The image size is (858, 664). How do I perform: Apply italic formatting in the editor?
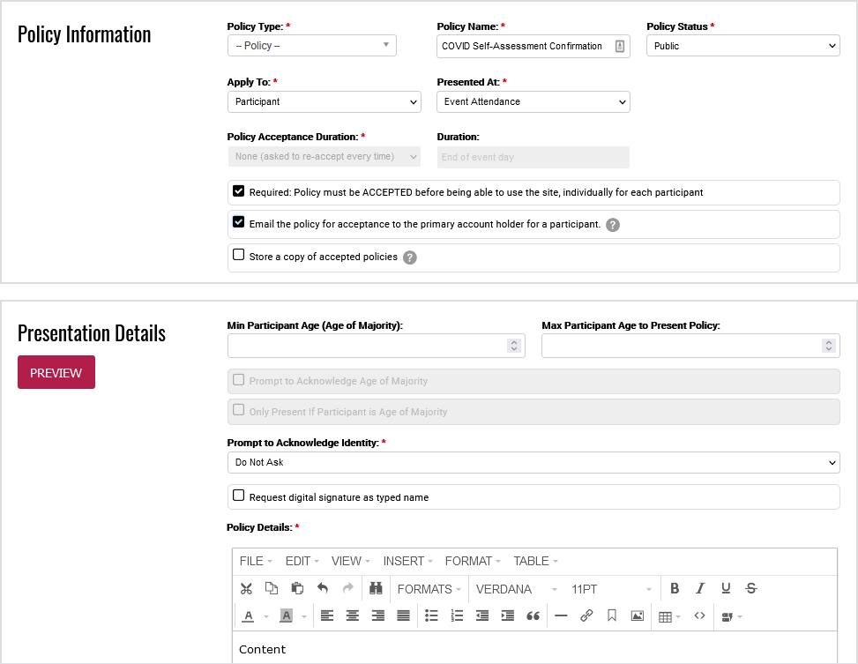[700, 589]
